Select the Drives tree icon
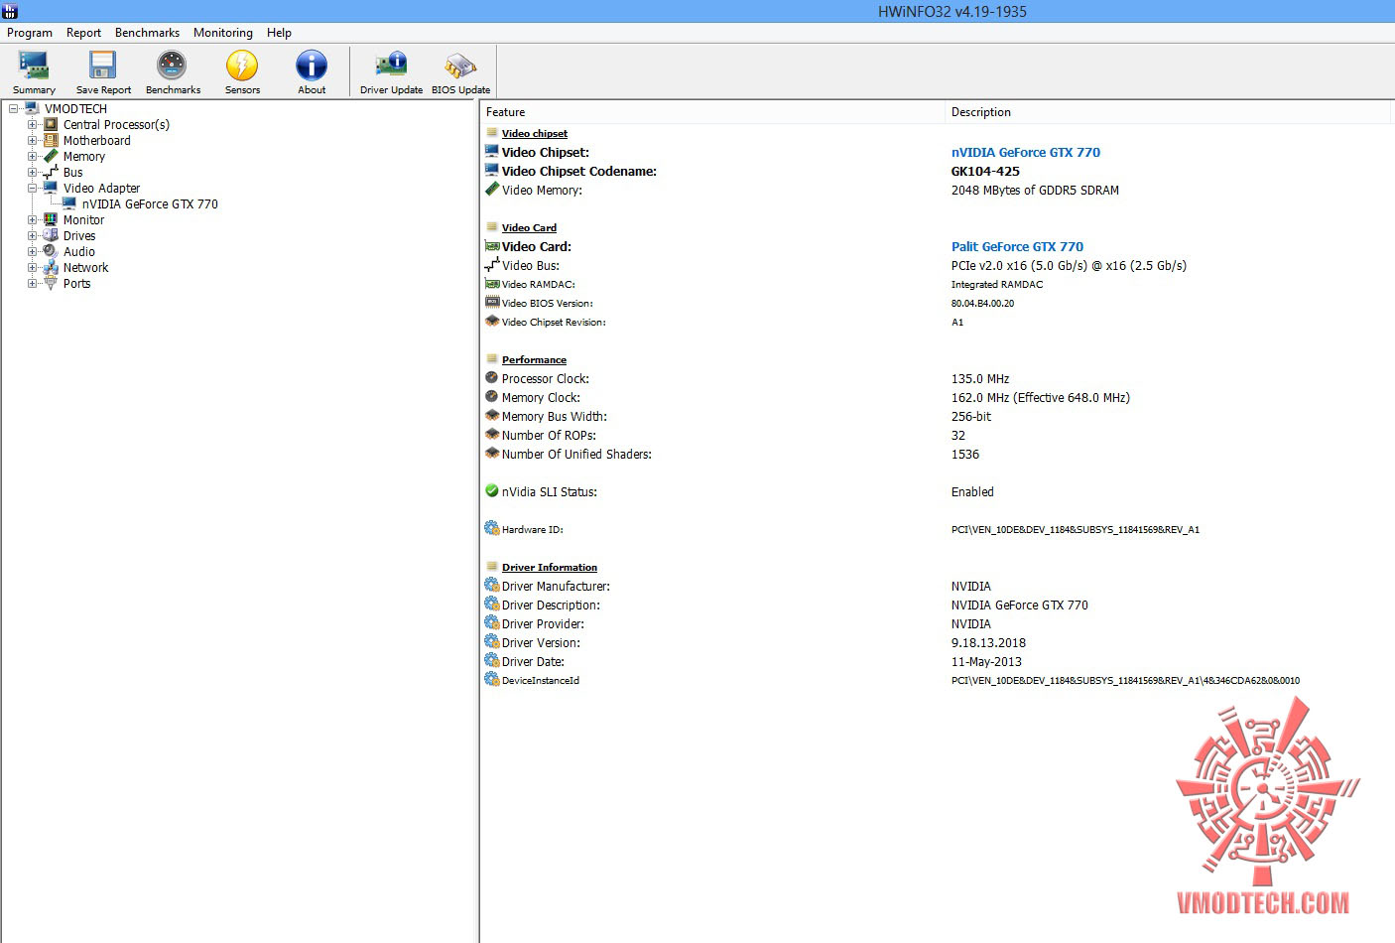Viewport: 1395px width, 943px height. click(51, 236)
